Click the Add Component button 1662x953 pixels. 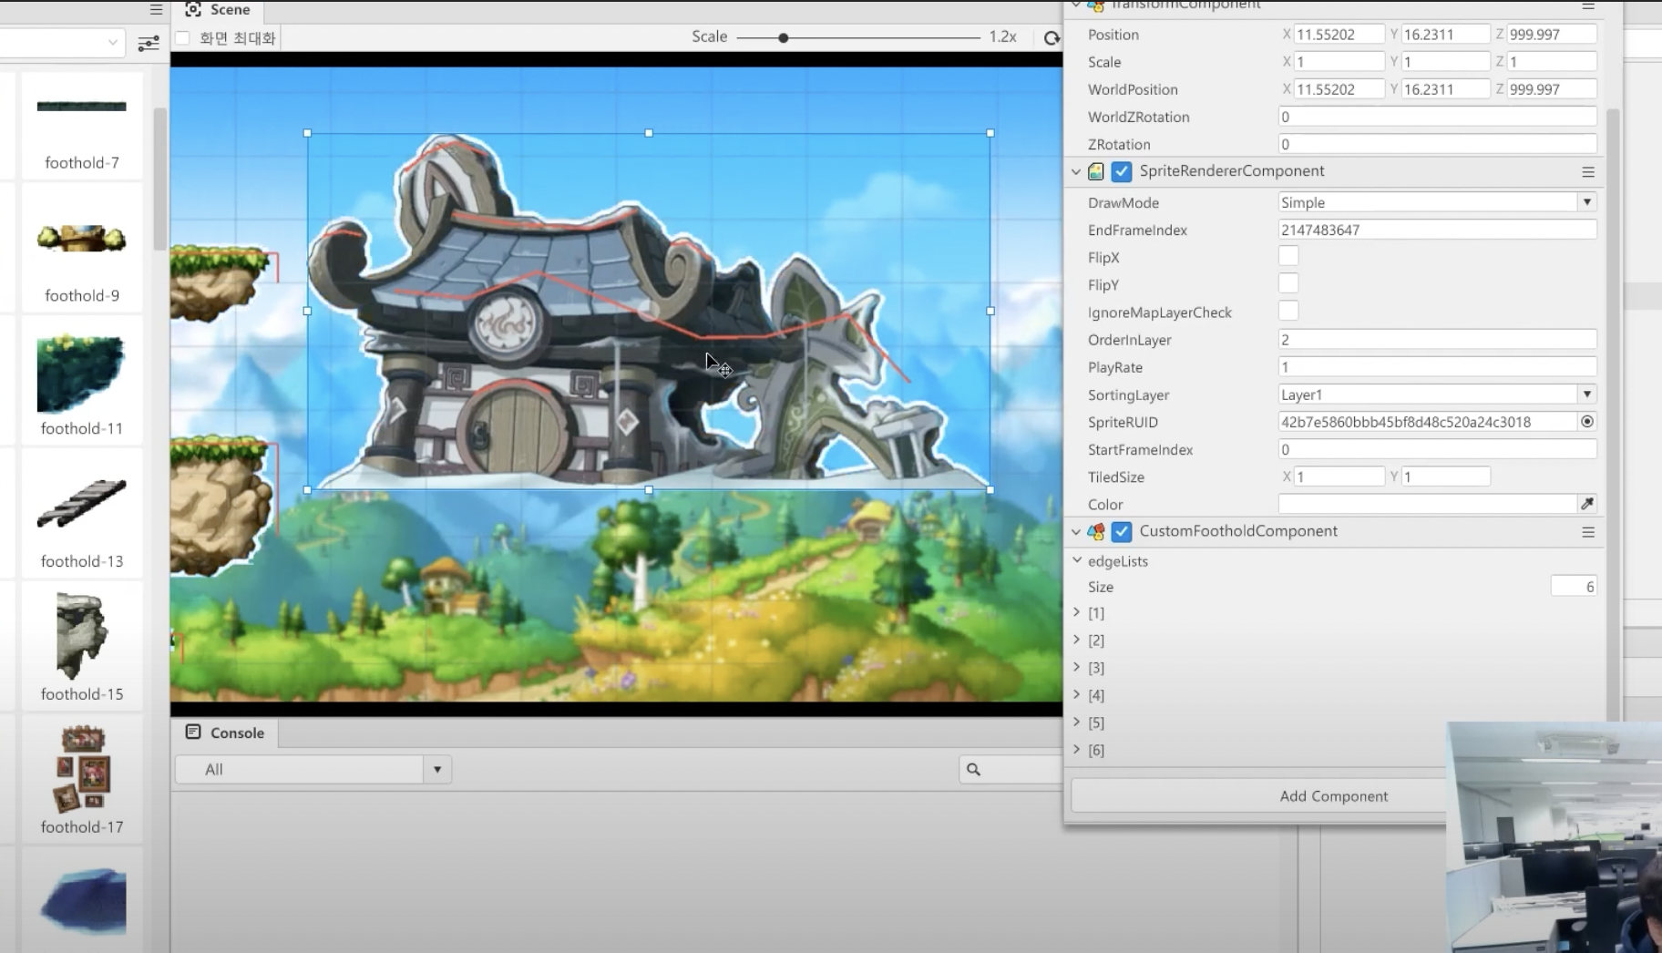coord(1333,796)
